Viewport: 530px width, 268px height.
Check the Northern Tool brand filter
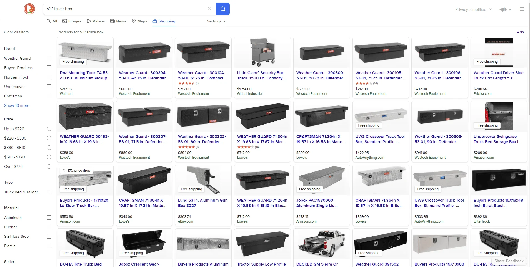tap(49, 77)
